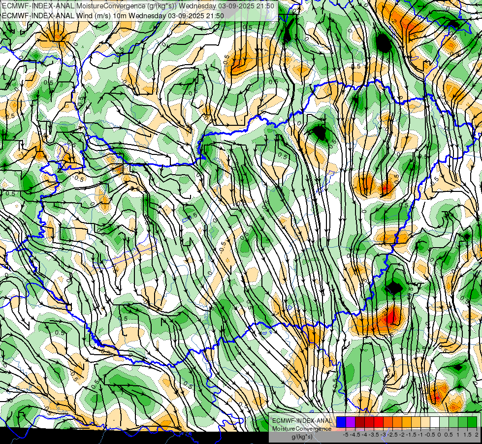The width and height of the screenshot is (482, 444).
Task: Click the '-1.5' tick label on legend
Action: (411, 435)
